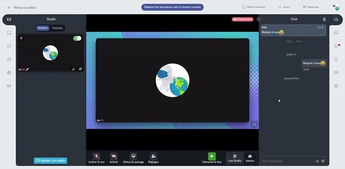Open the globe icon in left sidebar

click(x=9, y=73)
